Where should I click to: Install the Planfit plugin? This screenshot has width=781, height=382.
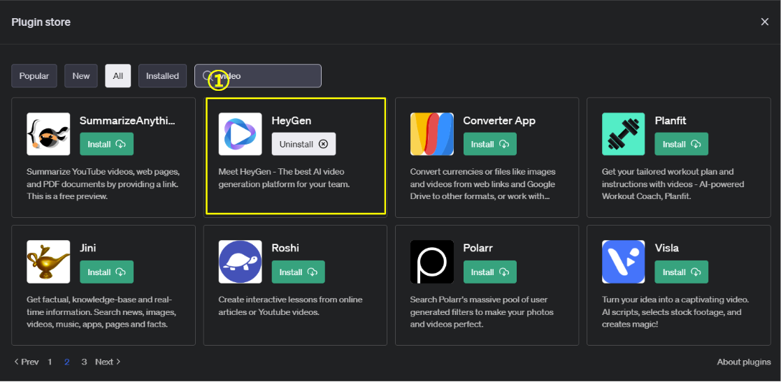coord(682,145)
